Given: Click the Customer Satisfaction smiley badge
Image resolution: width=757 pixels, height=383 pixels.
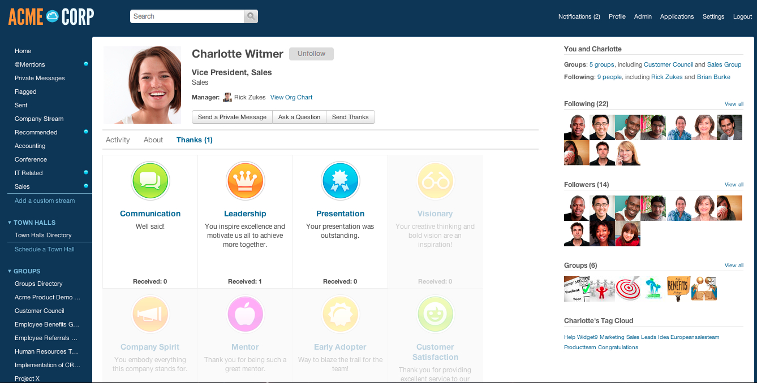Looking at the screenshot, I should point(435,314).
